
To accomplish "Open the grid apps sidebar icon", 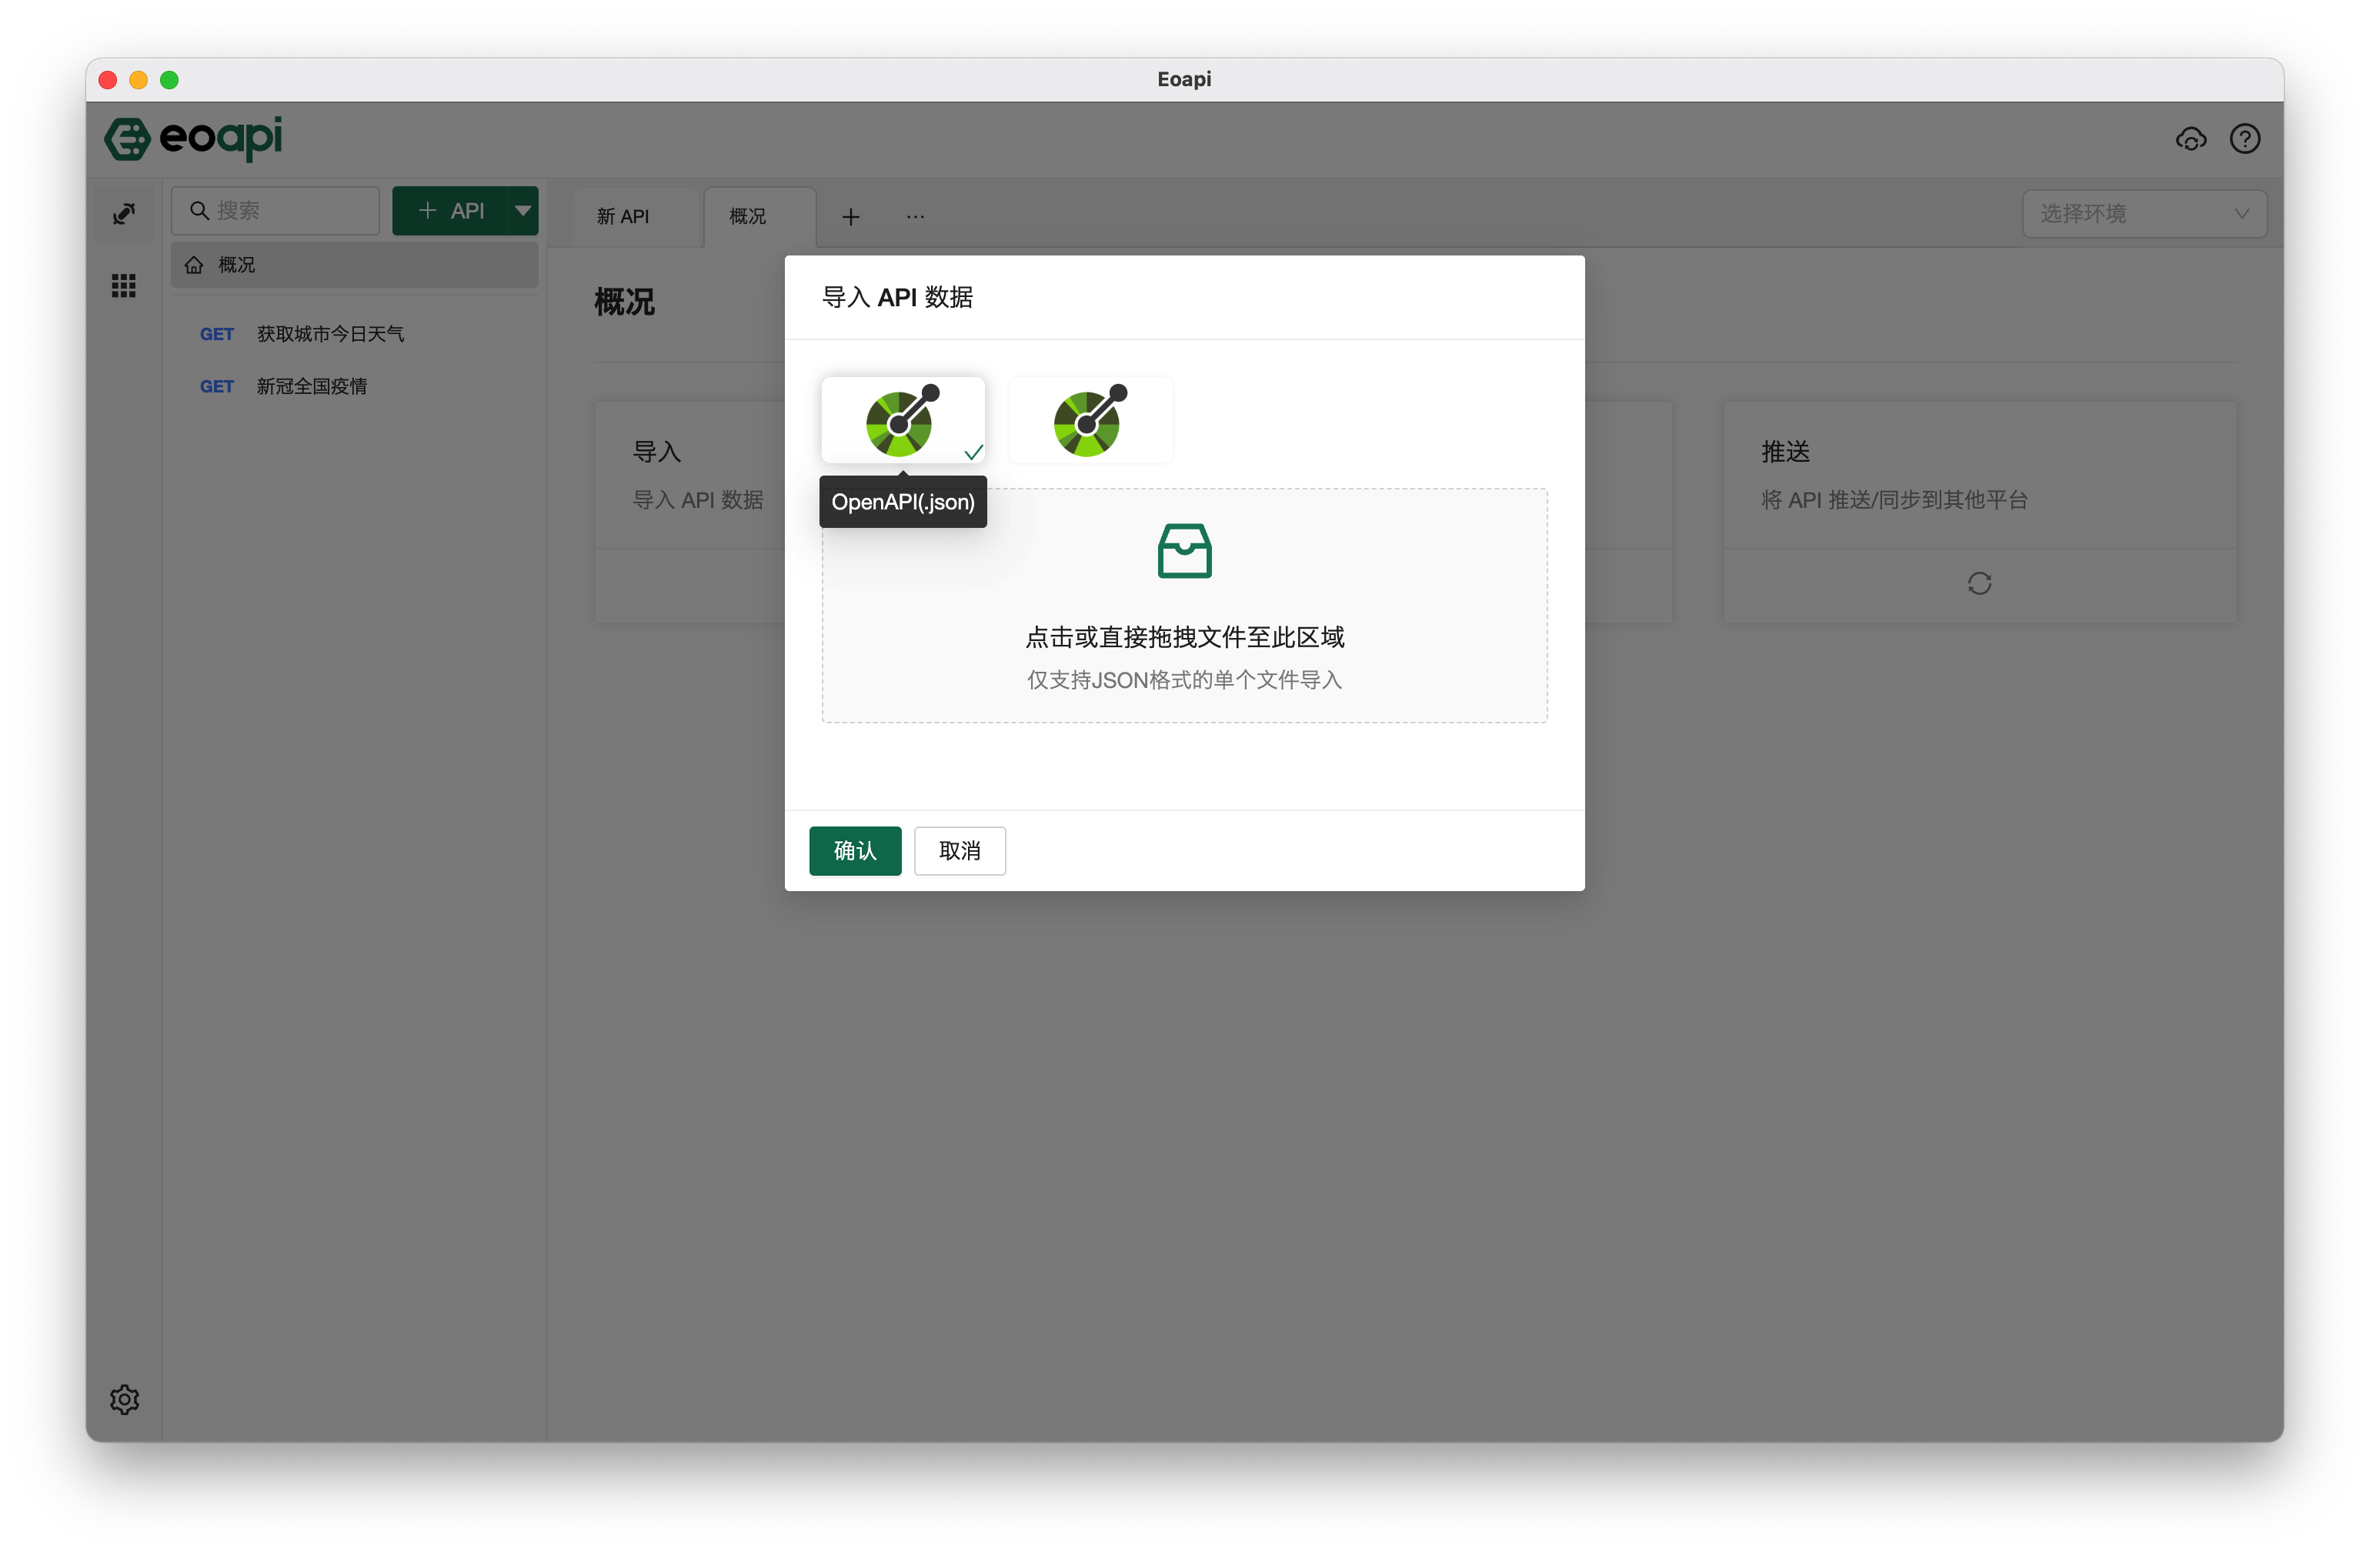I will pos(123,286).
